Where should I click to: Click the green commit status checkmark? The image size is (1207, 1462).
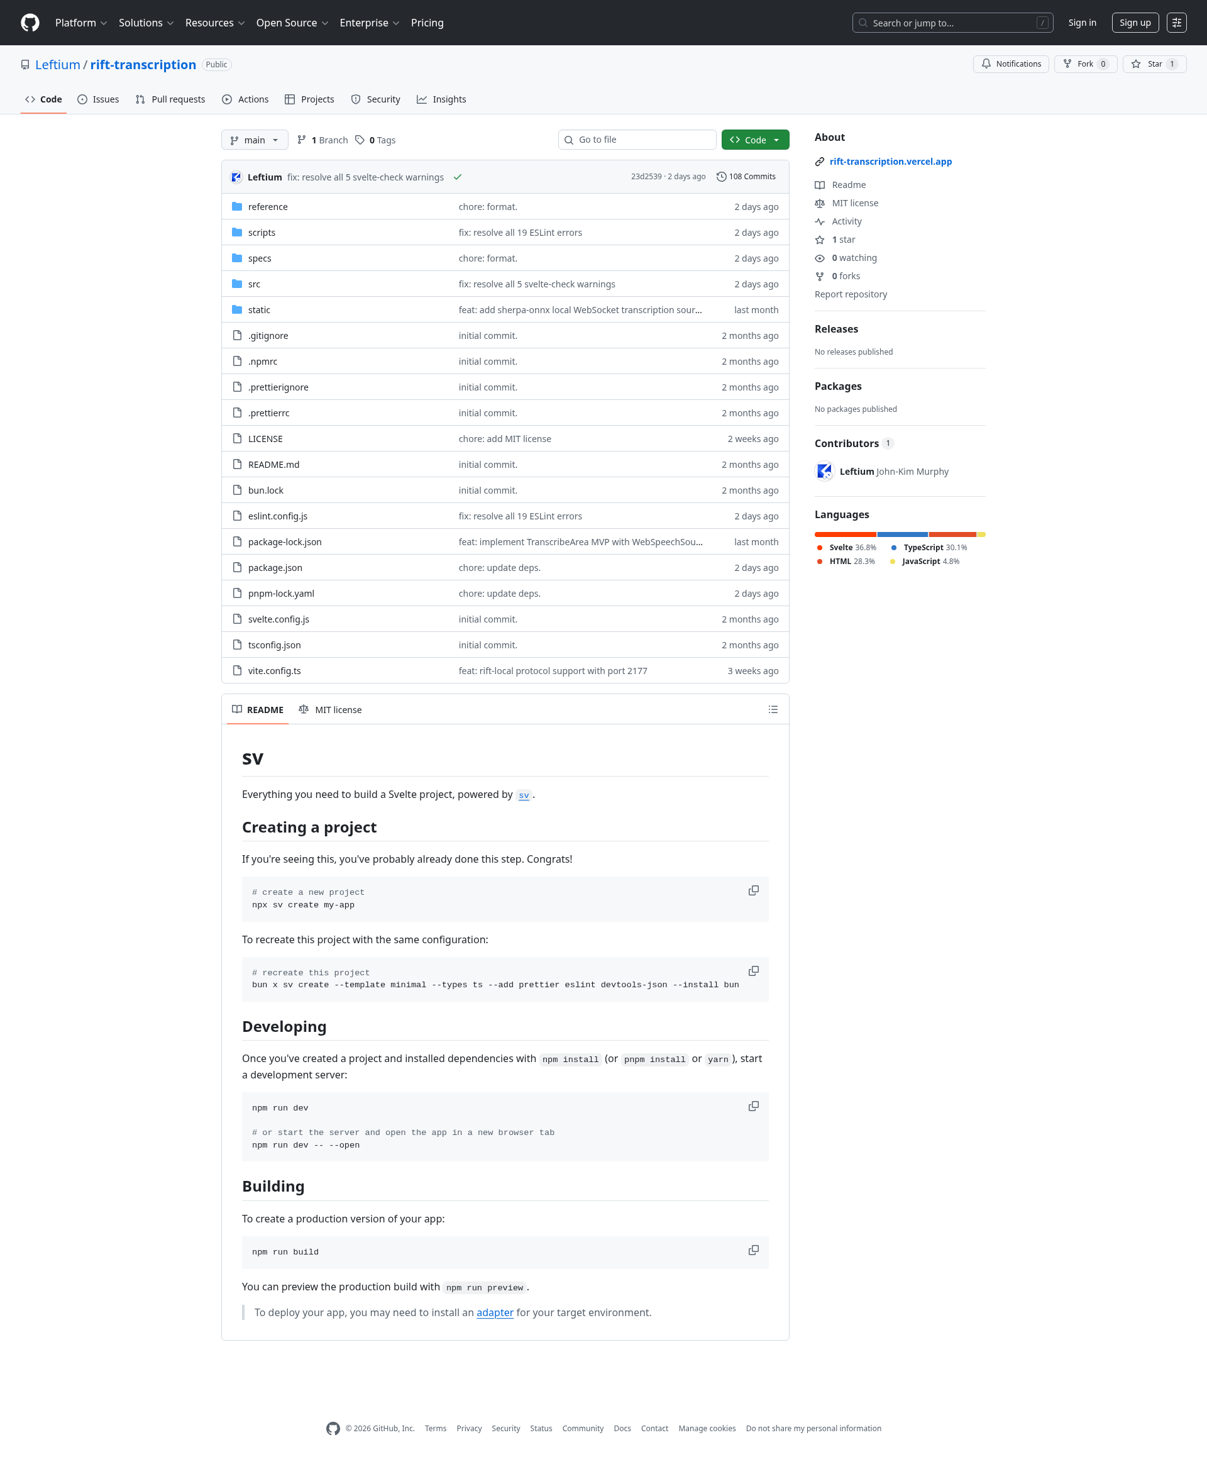click(x=458, y=177)
